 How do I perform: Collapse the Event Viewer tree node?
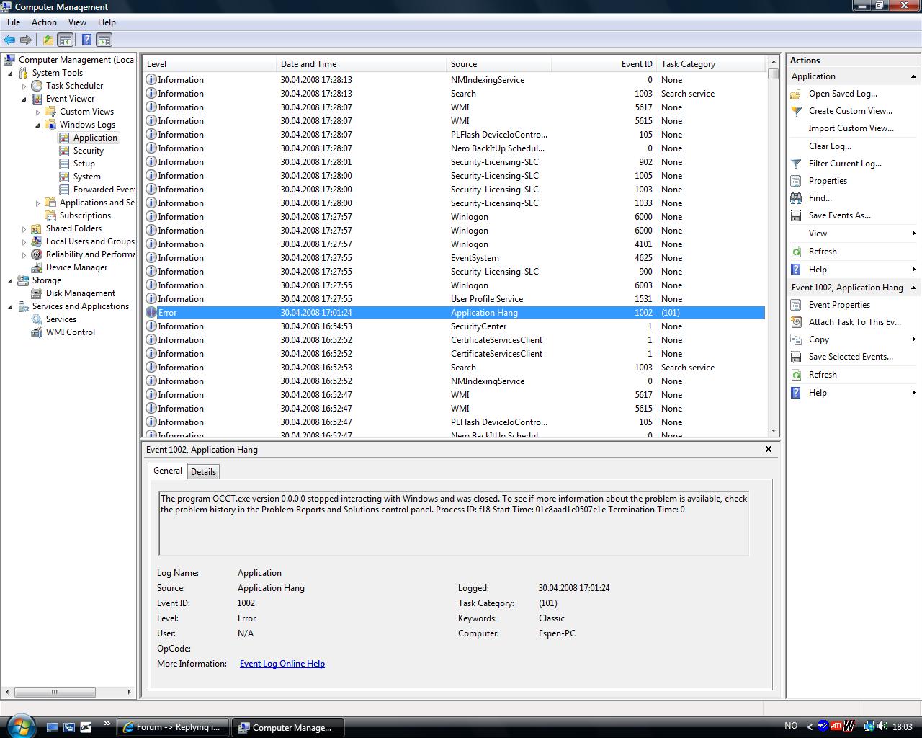24,99
